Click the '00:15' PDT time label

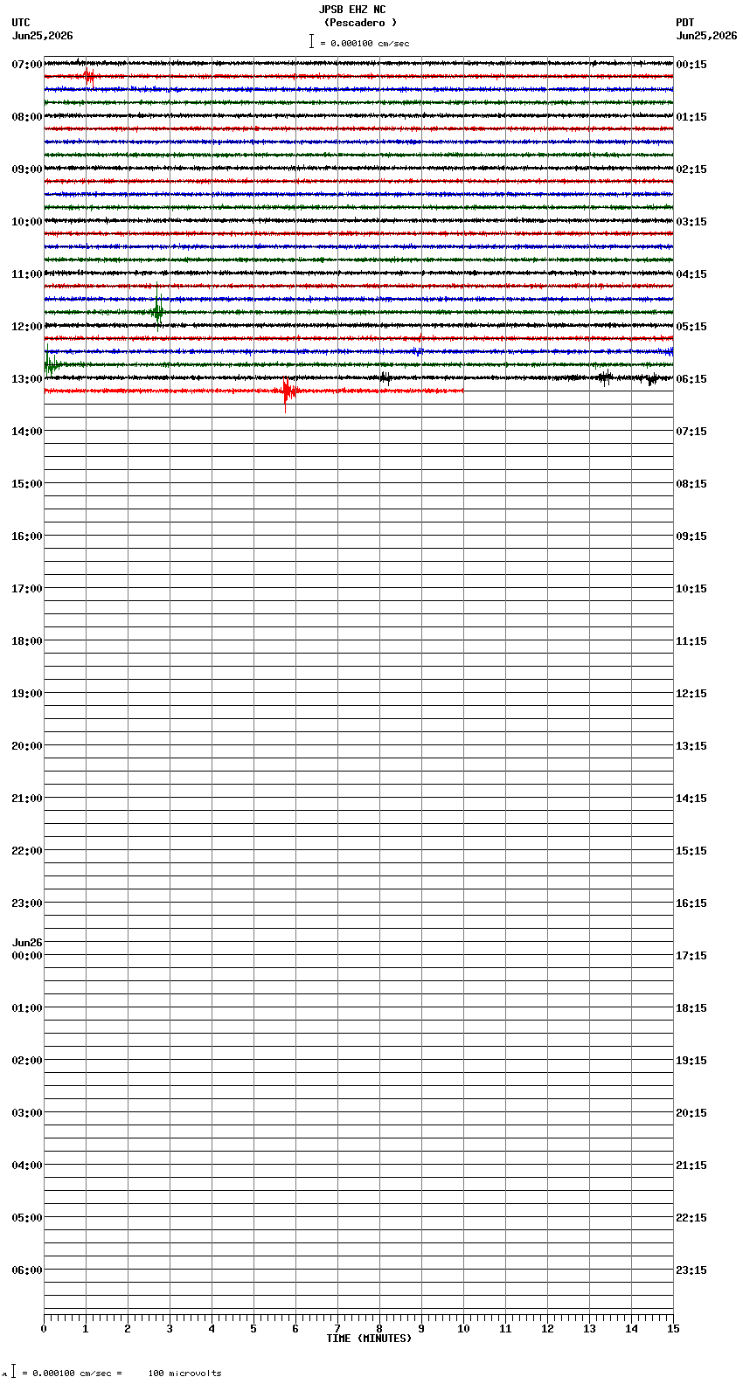pyautogui.click(x=691, y=65)
